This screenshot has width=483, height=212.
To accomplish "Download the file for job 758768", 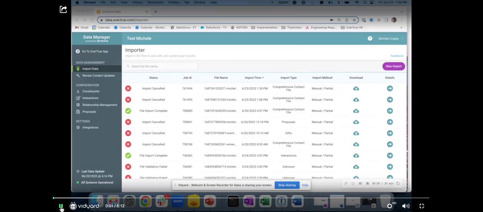I will click(x=356, y=144).
